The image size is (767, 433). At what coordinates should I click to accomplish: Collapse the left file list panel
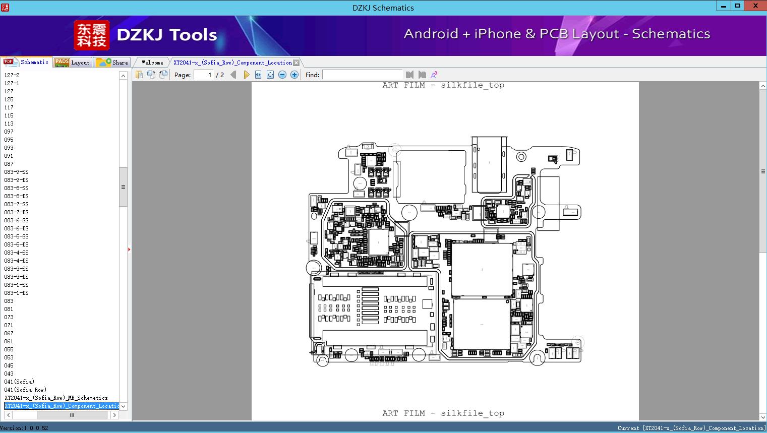point(129,250)
